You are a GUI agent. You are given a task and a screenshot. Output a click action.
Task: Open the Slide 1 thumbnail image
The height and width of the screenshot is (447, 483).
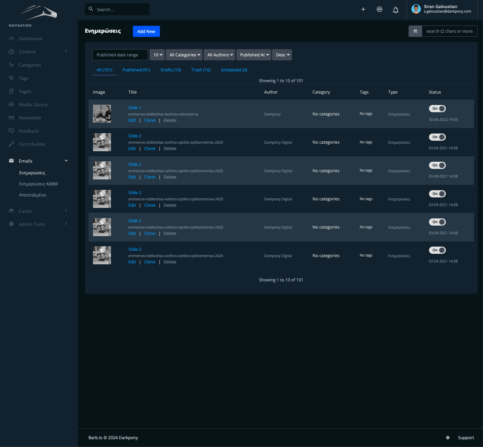102,114
